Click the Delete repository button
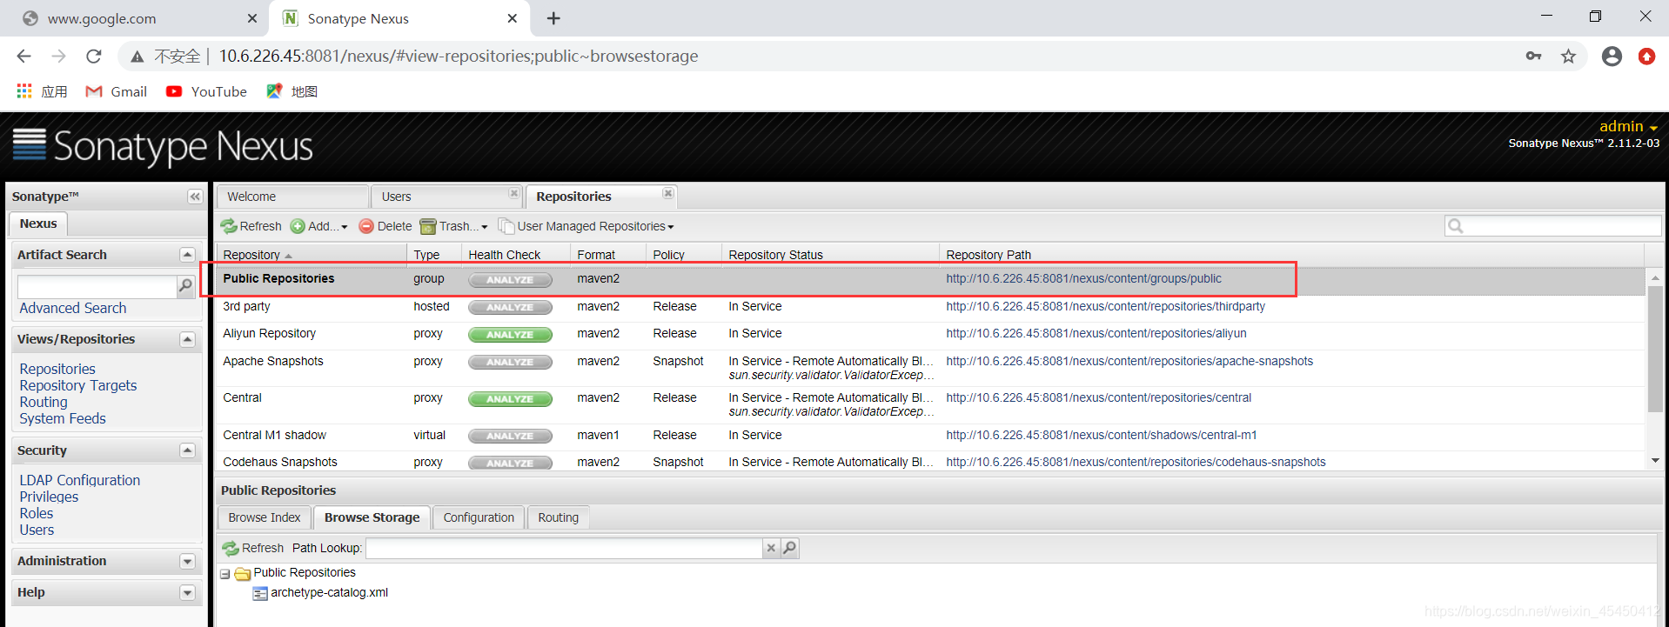1669x627 pixels. pos(385,226)
